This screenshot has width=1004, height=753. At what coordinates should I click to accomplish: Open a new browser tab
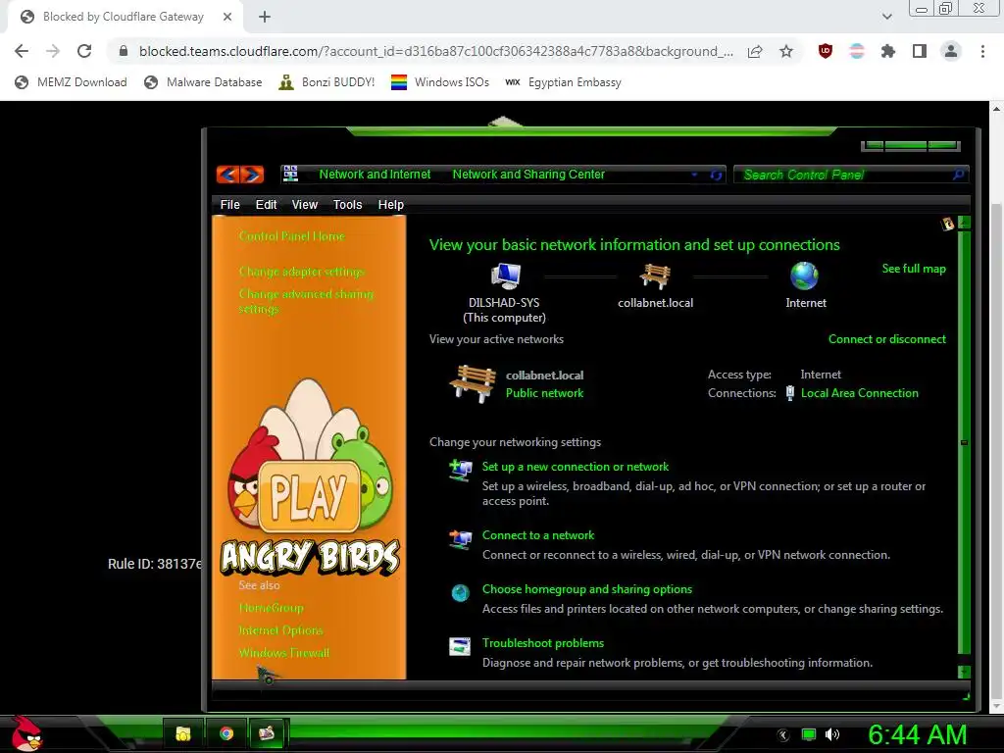tap(265, 17)
